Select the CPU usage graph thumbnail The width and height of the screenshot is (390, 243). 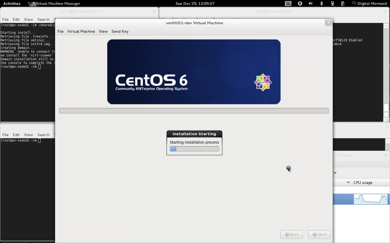point(370,199)
